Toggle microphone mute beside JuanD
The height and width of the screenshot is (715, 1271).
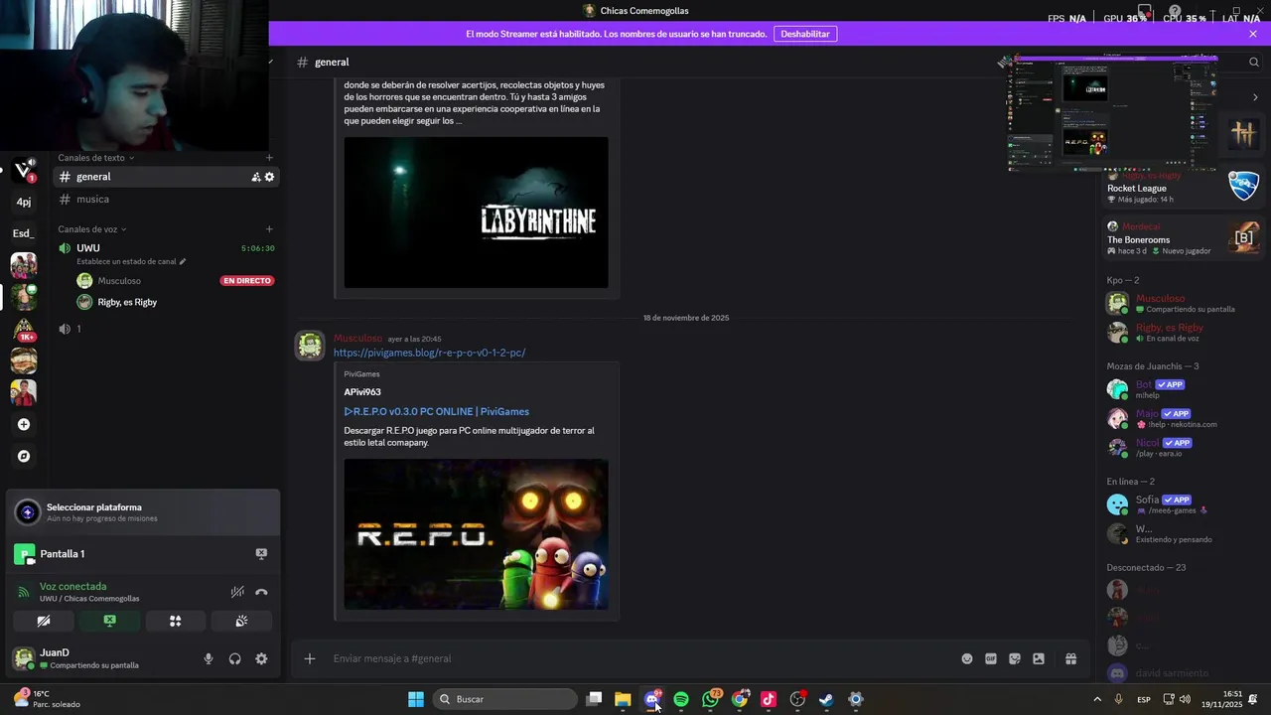[x=208, y=658]
